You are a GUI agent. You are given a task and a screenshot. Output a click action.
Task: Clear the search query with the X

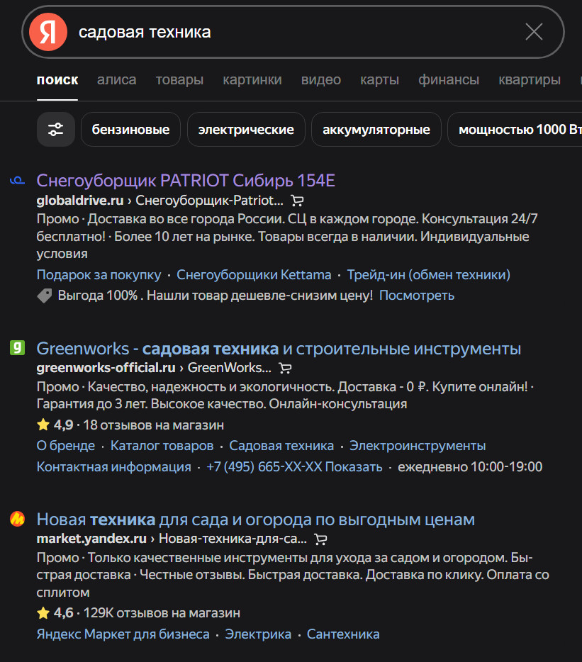click(x=534, y=32)
